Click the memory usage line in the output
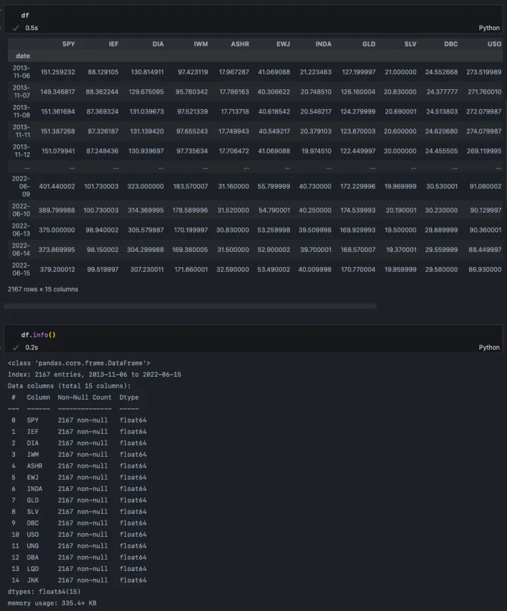 pyautogui.click(x=52, y=602)
